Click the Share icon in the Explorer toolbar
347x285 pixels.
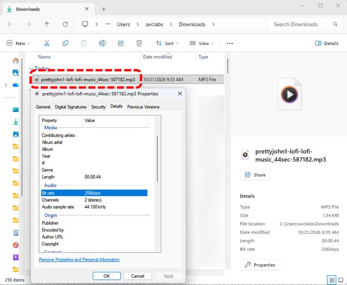(121, 43)
